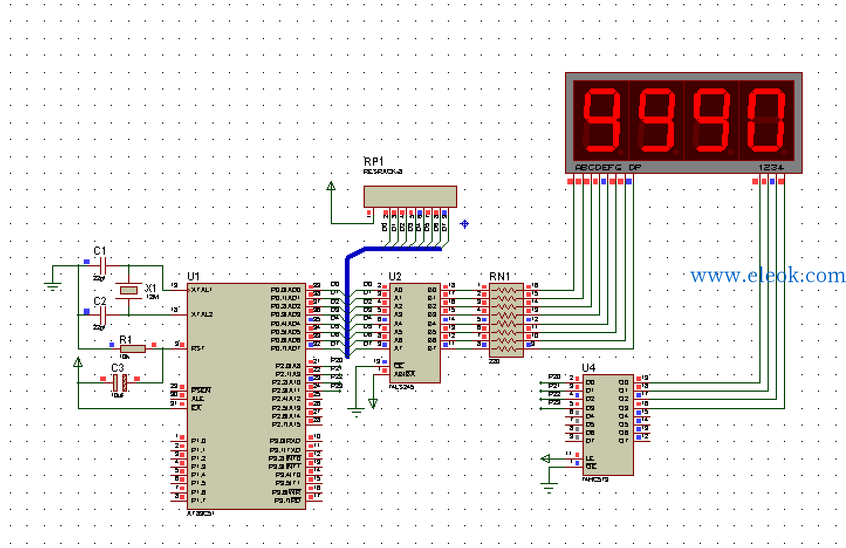846x548 pixels.
Task: Select capacitor C1 symbol
Action: (102, 266)
